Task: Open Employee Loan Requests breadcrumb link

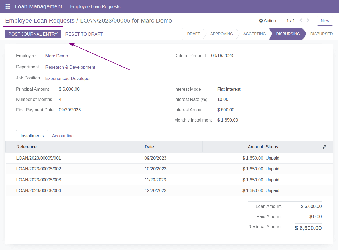Action: (x=40, y=21)
